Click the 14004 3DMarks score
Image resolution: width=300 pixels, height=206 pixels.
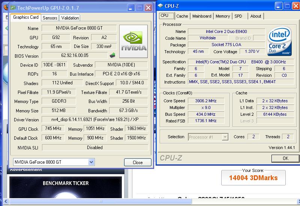click(253, 178)
